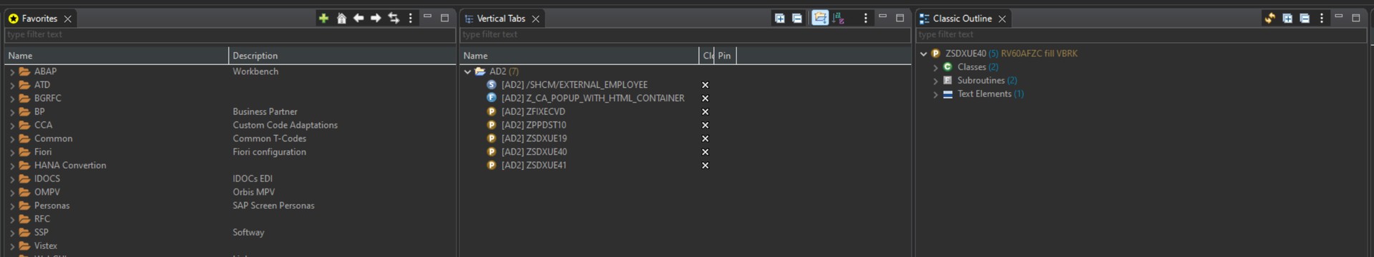Add a new favorite with green plus
Viewport: 1374px width, 257px height.
323,19
